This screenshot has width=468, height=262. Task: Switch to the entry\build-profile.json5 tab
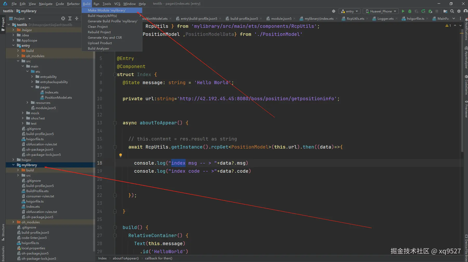(199, 18)
